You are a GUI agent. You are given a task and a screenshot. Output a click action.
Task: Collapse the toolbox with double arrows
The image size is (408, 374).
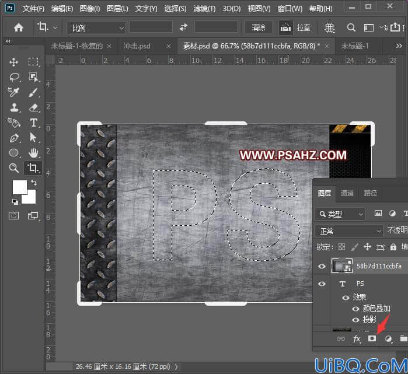[x=8, y=41]
